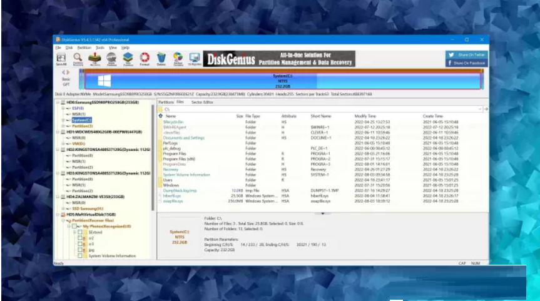
Task: Click Share On Facebook button text
Action: 469,63
